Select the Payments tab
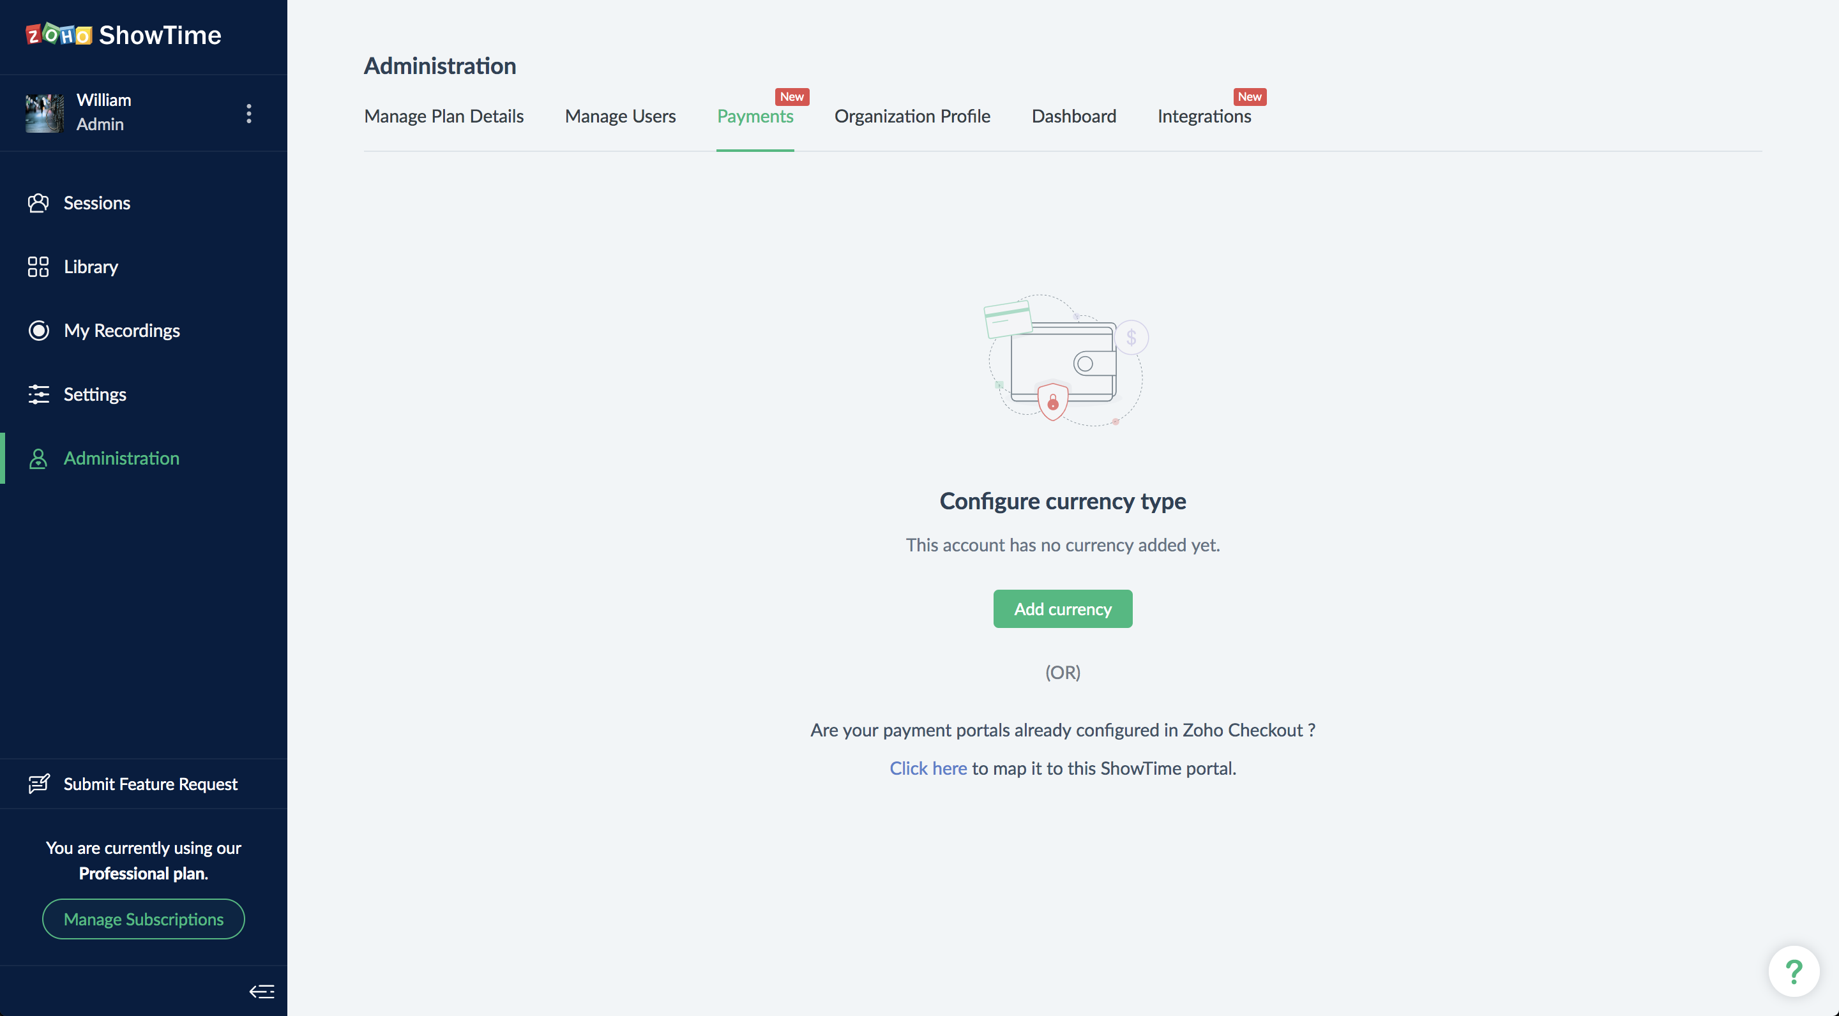The height and width of the screenshot is (1016, 1839). point(755,116)
